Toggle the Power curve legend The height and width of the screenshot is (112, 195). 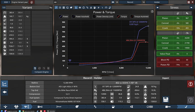[x=64, y=16]
